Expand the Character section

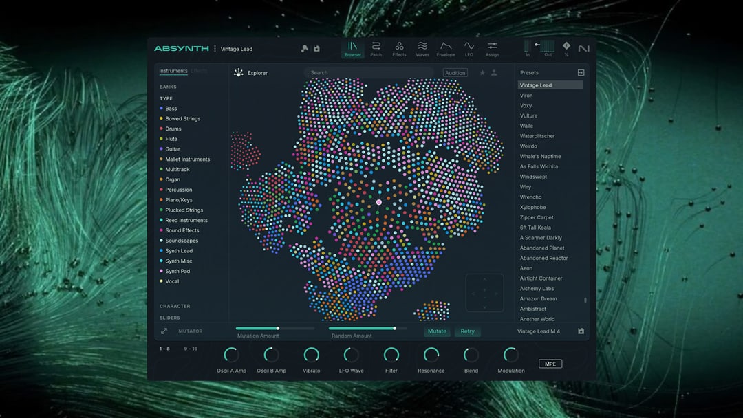(x=175, y=306)
